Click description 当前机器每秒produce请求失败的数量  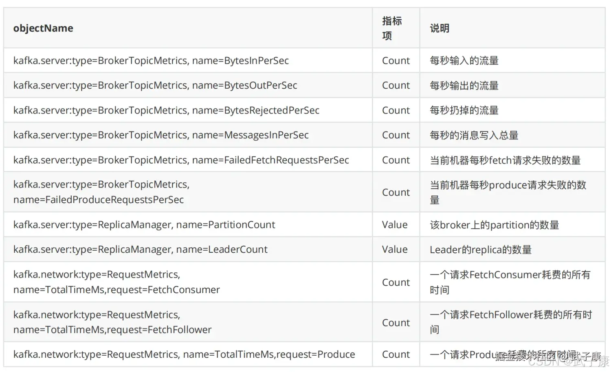508,192
